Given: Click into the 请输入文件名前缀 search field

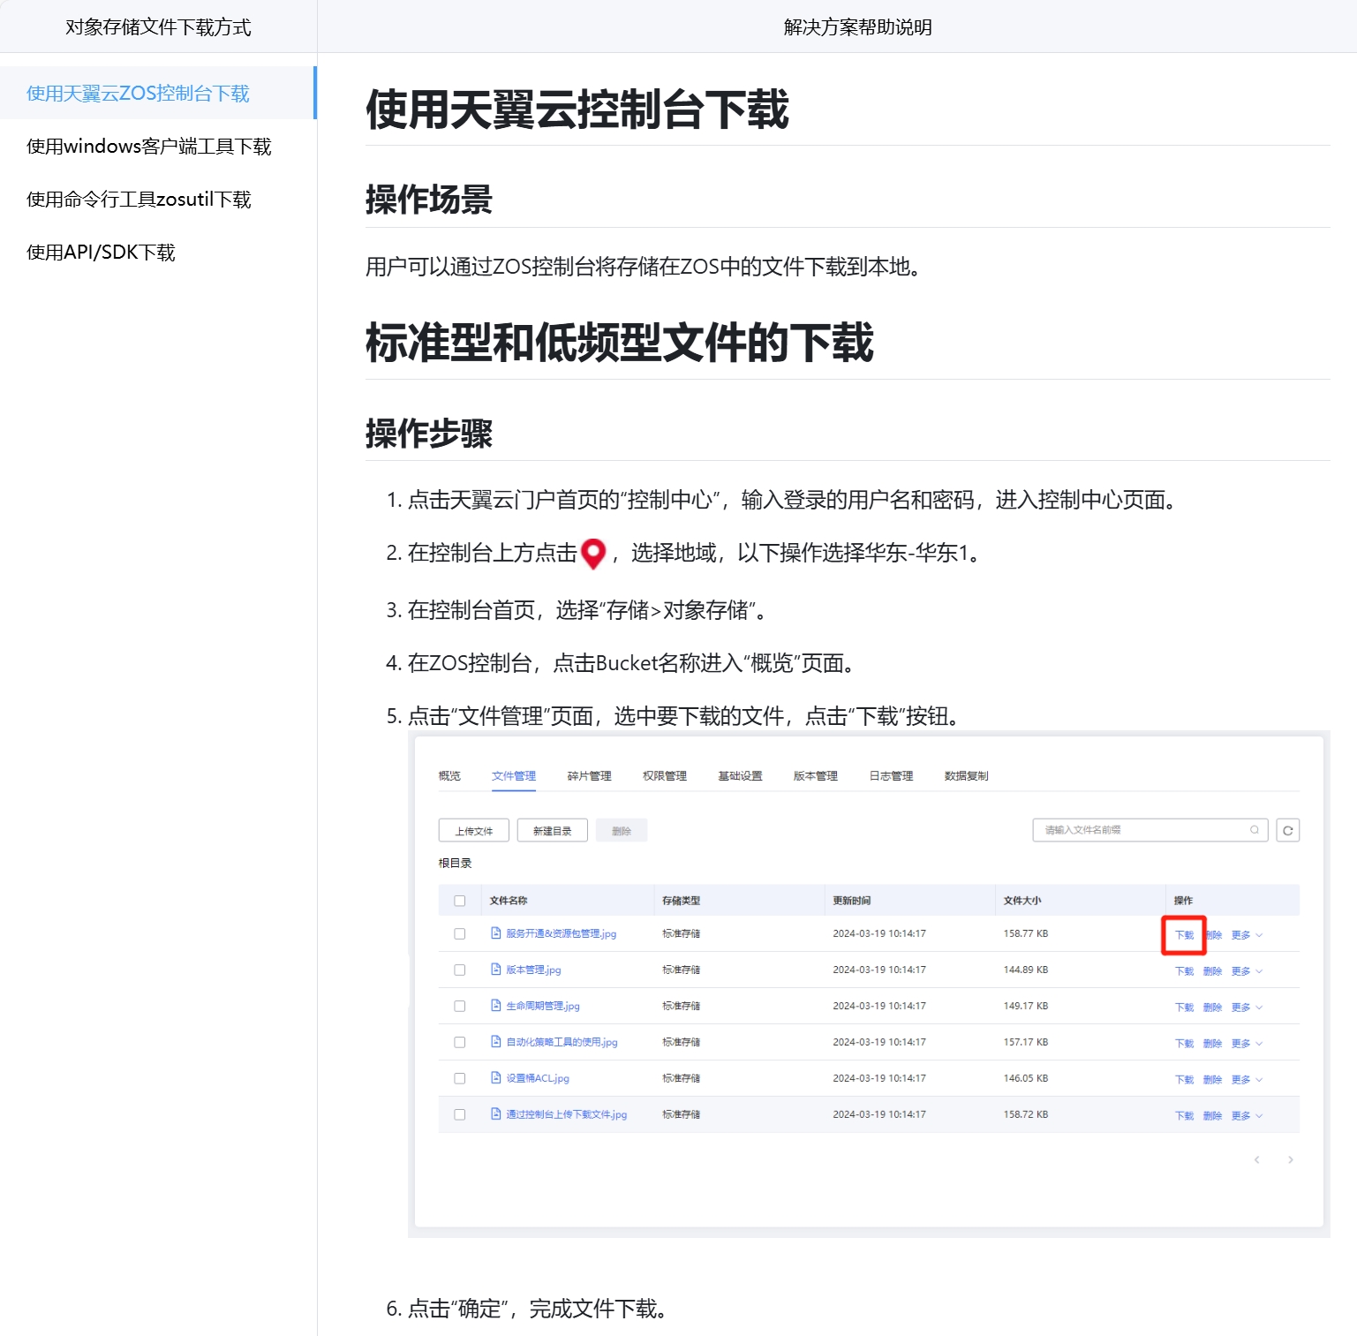Looking at the screenshot, I should (x=1150, y=830).
